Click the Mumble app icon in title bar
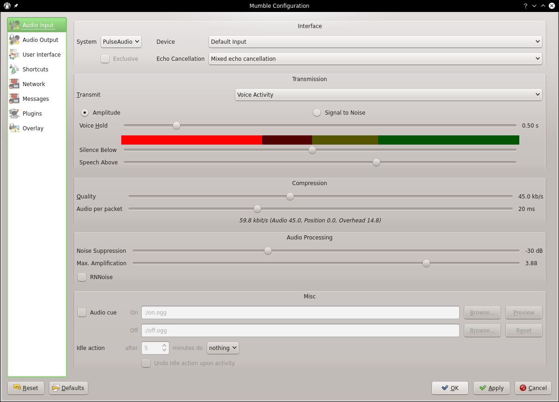The image size is (559, 402). [x=7, y=6]
